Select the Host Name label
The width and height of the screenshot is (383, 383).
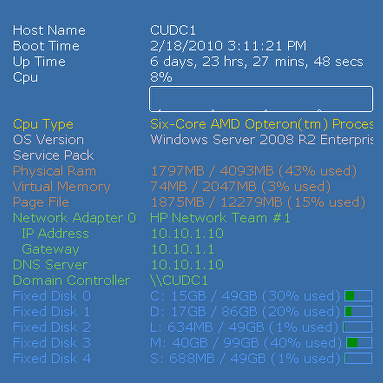point(49,30)
